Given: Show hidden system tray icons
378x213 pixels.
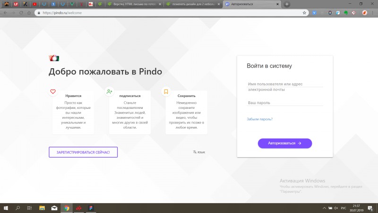Looking at the screenshot, I should point(324,208).
